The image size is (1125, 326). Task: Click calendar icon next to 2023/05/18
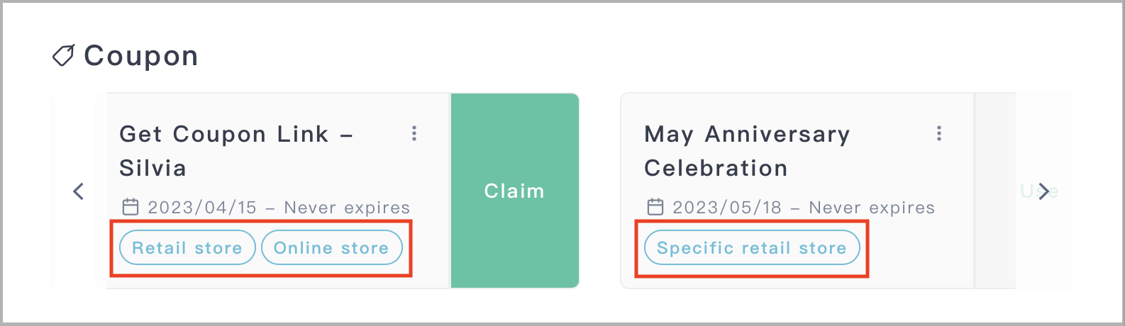[x=655, y=207]
